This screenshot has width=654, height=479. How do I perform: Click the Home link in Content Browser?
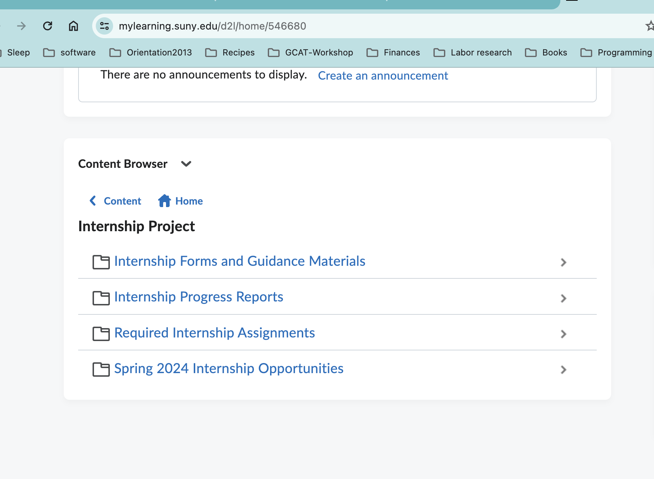coord(189,201)
